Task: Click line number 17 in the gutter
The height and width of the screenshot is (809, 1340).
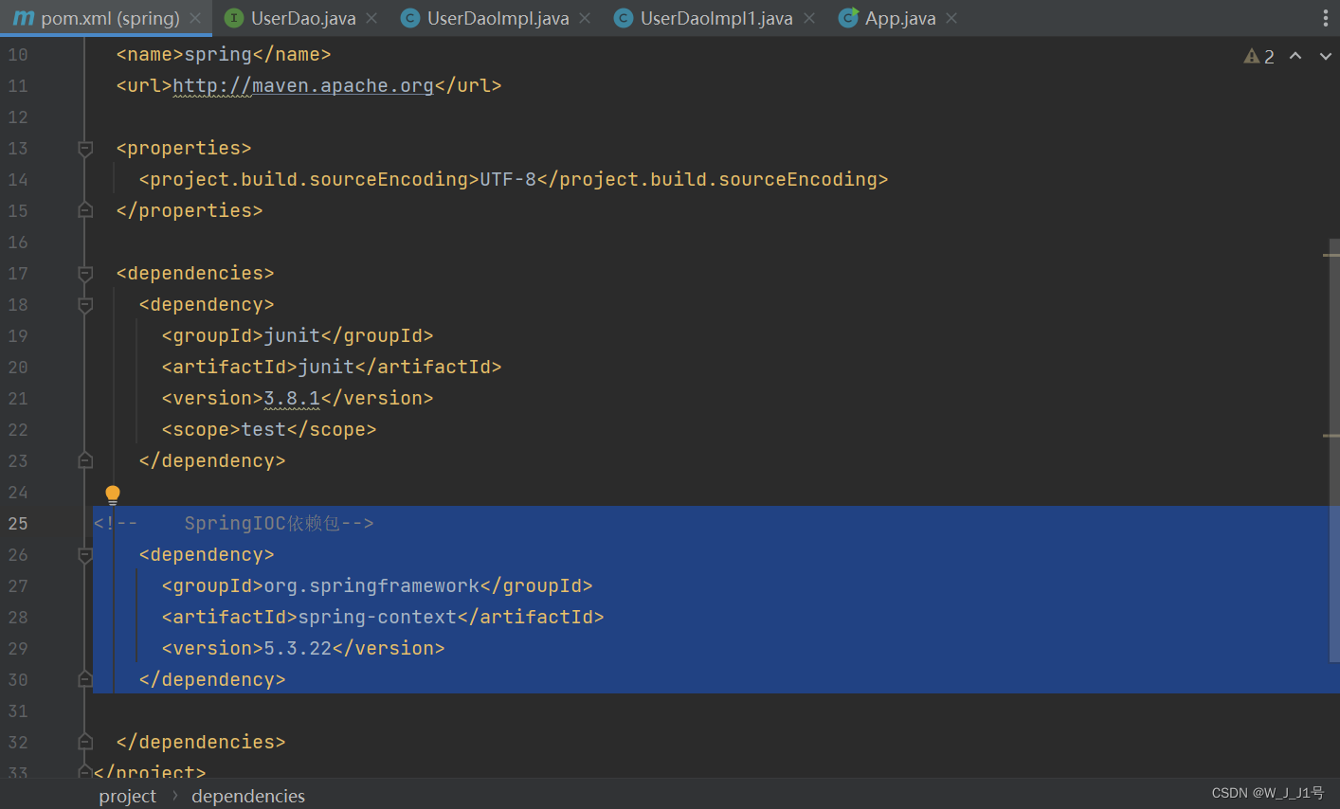Action: [18, 273]
